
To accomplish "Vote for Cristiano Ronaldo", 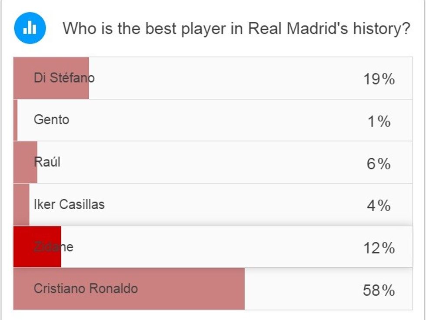I will pos(86,288).
